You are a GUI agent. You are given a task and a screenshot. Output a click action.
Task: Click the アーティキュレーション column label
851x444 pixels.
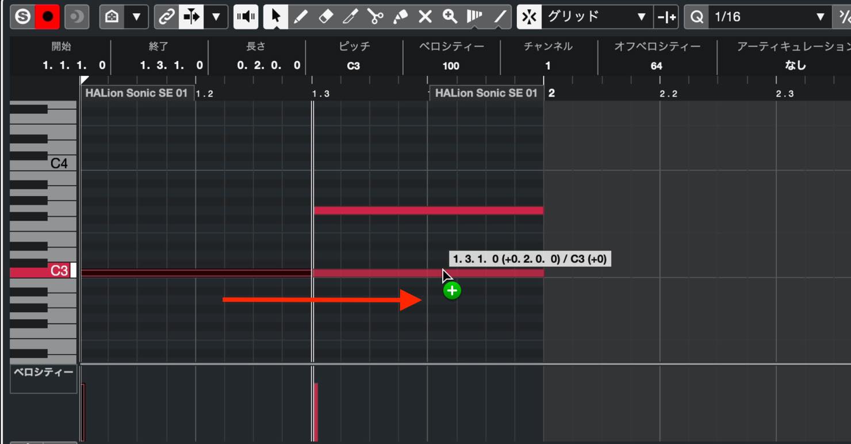tap(793, 47)
